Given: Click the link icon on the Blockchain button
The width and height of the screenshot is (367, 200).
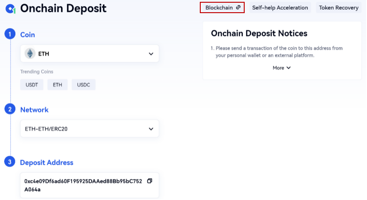Looking at the screenshot, I should coord(238,7).
